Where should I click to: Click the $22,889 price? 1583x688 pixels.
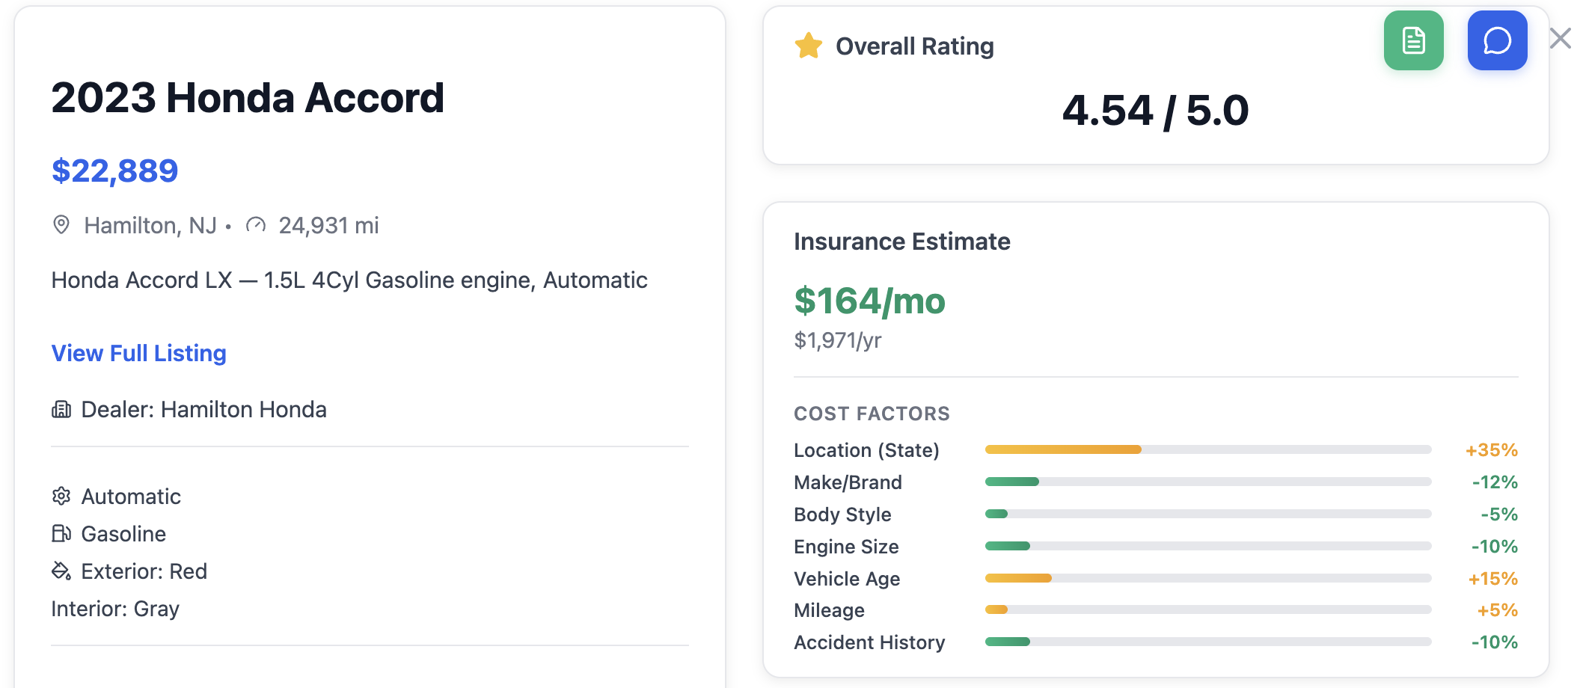[x=114, y=171]
